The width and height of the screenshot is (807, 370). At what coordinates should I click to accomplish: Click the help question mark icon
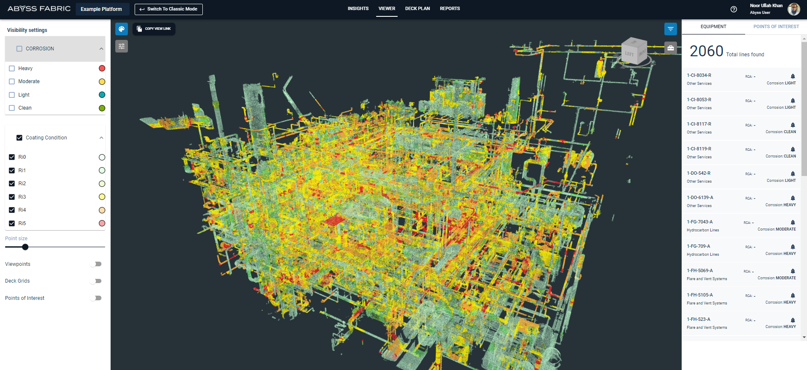pos(733,9)
